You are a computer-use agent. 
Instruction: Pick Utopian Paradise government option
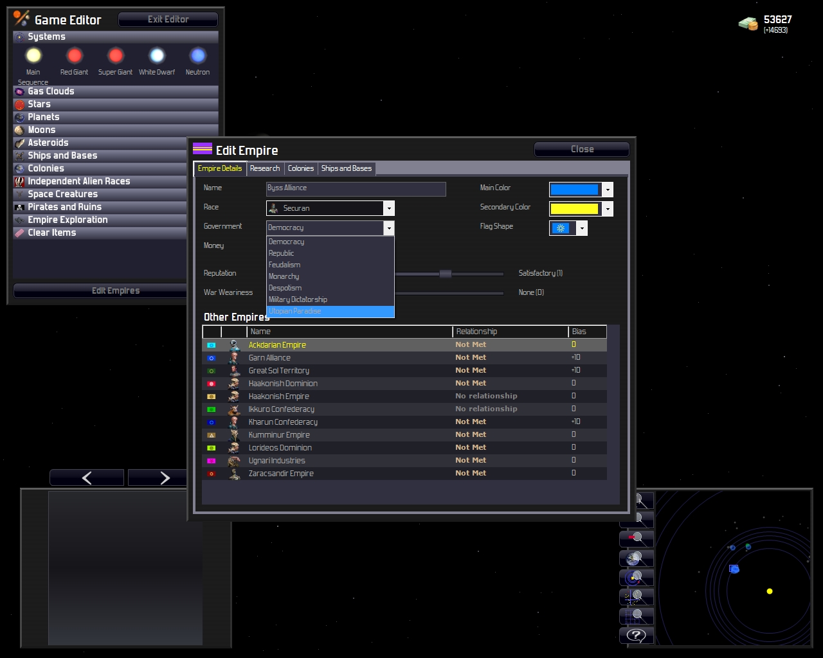pyautogui.click(x=330, y=311)
